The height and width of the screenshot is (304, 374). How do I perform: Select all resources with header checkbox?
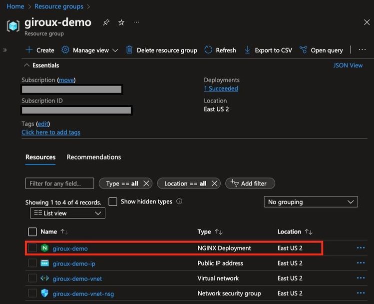[x=32, y=232]
